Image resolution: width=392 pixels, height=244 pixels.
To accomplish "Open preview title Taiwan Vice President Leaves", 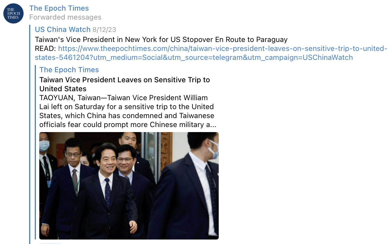I will pos(125,84).
